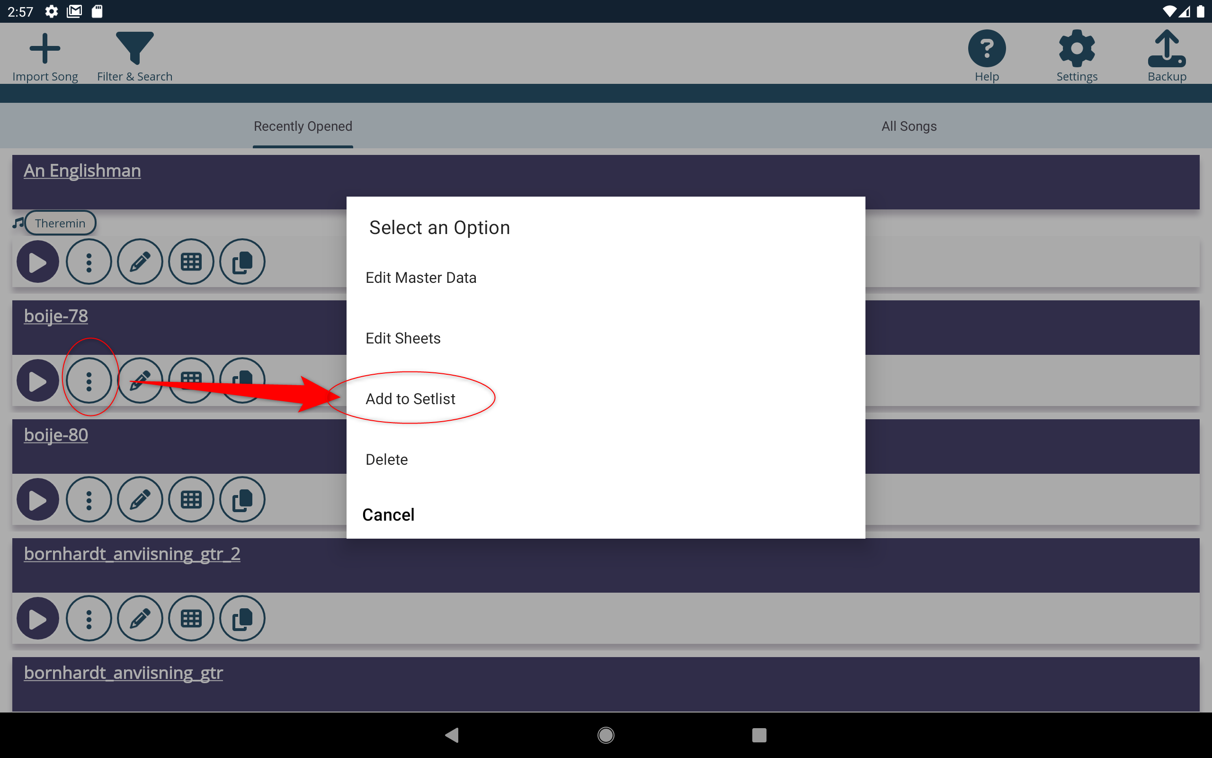Click the Backup icon
The width and height of the screenshot is (1212, 758).
(1166, 48)
